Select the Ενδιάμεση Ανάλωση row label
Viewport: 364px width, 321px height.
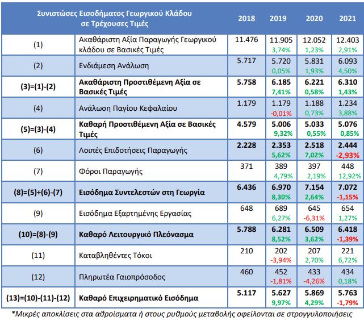(x=114, y=66)
